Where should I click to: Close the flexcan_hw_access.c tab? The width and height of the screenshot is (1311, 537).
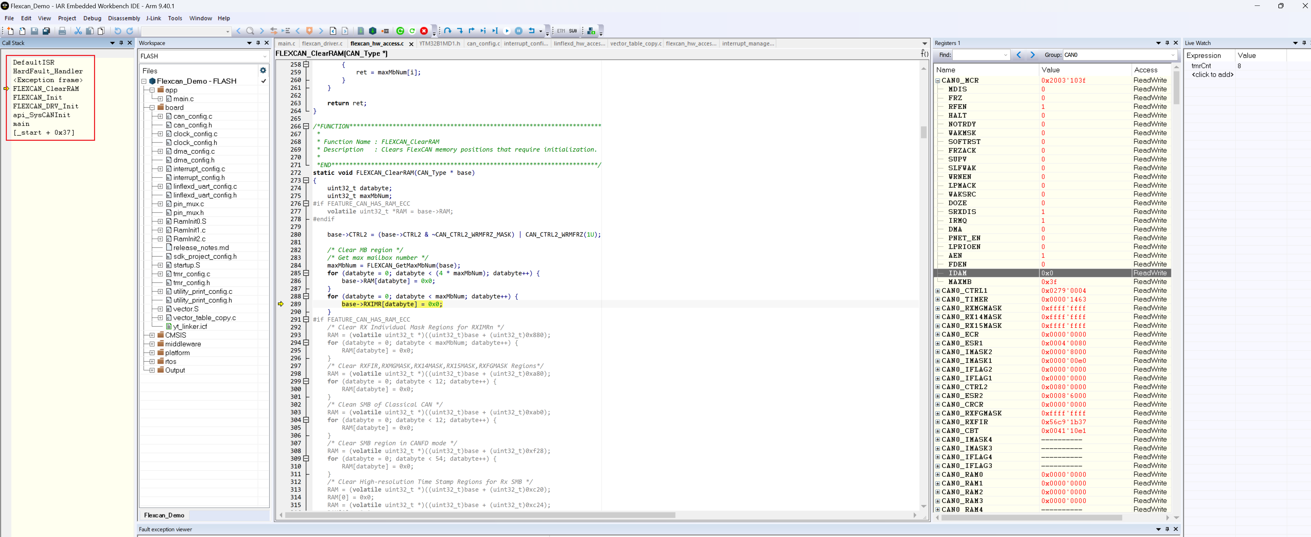coord(411,44)
